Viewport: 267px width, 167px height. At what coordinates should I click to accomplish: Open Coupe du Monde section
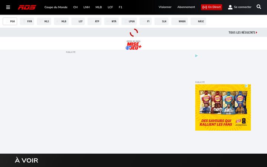pos(56,7)
